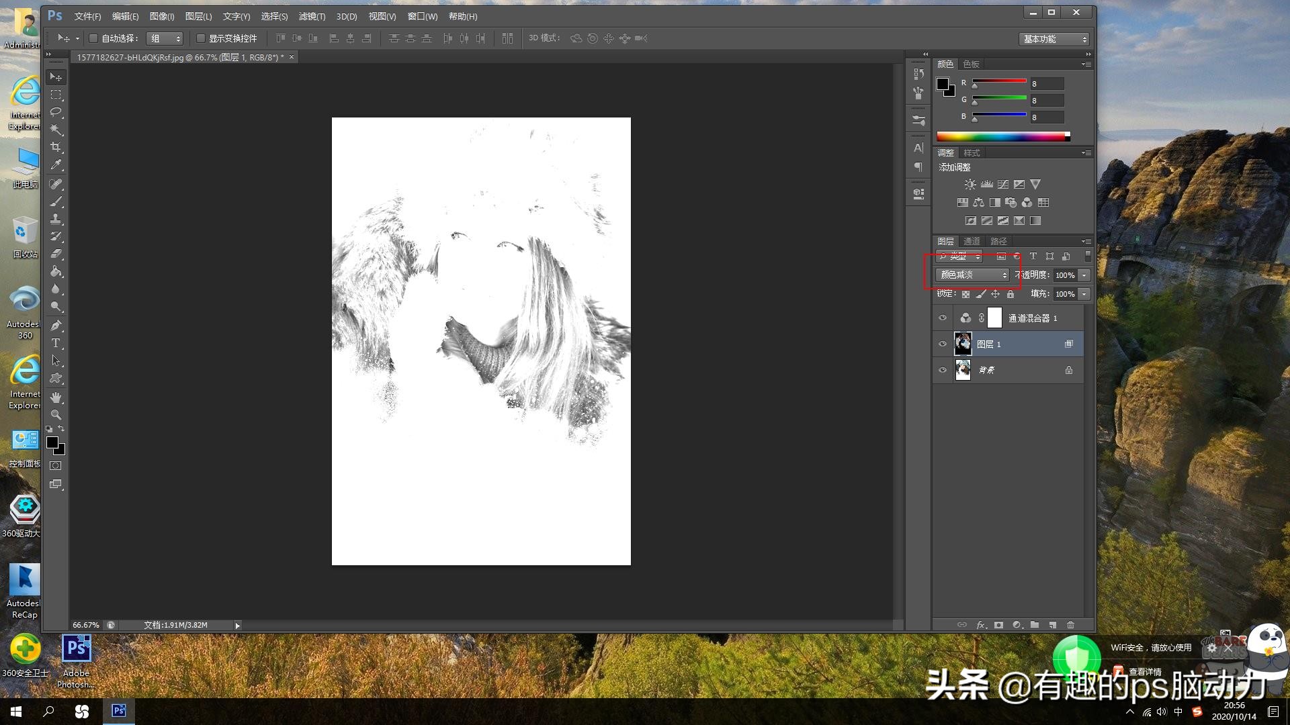Click the color spectrum ramp

tap(1003, 136)
